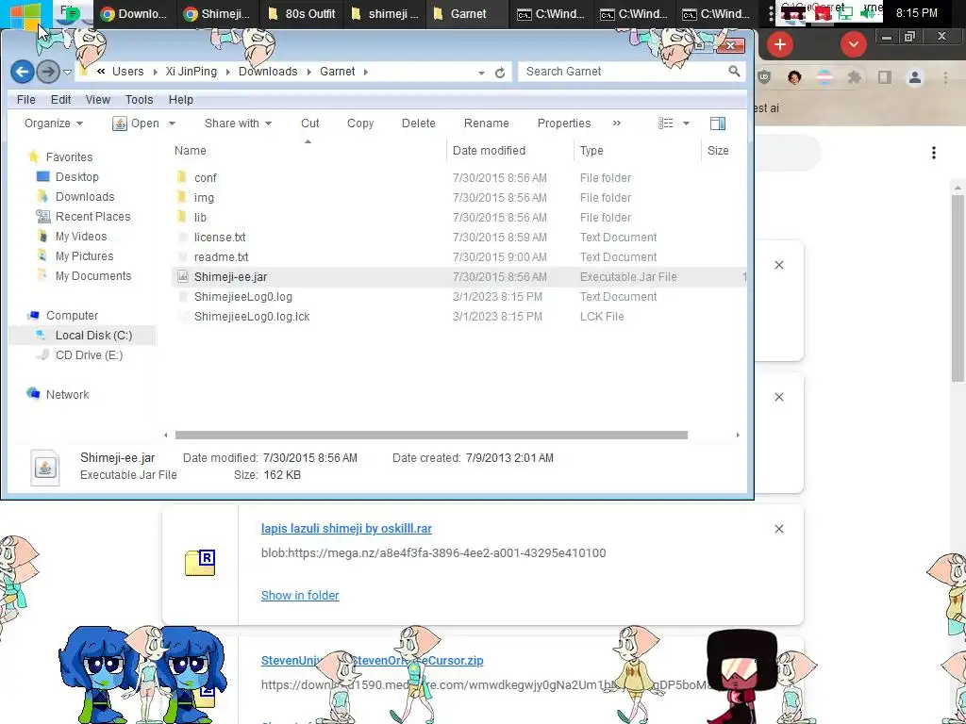Open the address bar history dropdown
The height and width of the screenshot is (724, 966).
481,73
